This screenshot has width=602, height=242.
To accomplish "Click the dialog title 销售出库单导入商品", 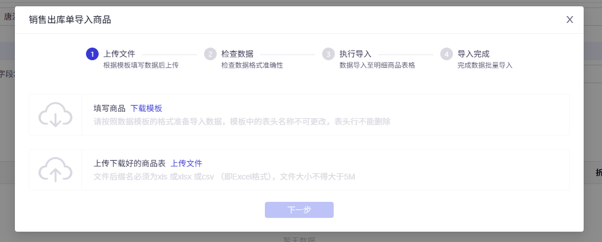I will coord(70,19).
